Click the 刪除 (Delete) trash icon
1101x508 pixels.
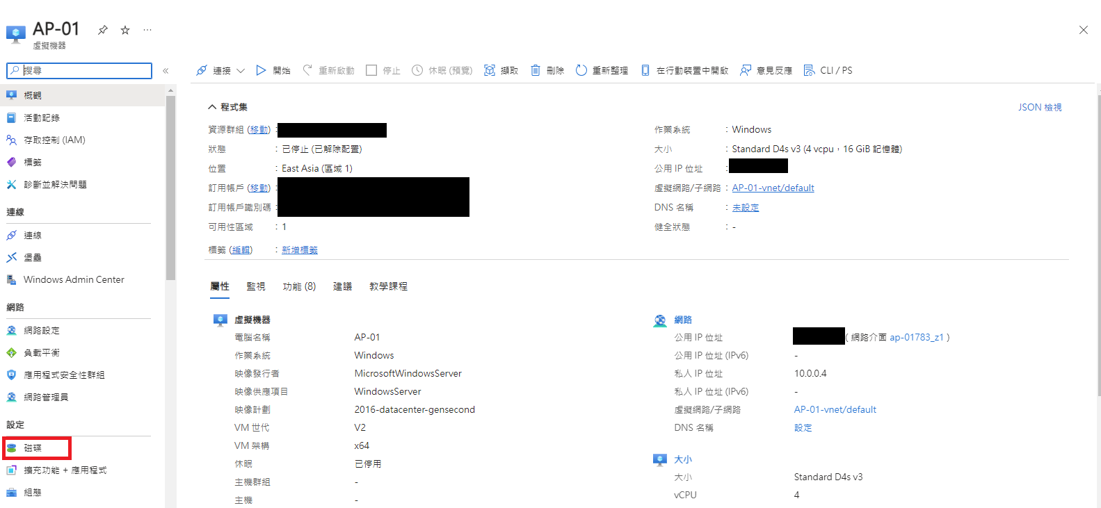pyautogui.click(x=536, y=70)
